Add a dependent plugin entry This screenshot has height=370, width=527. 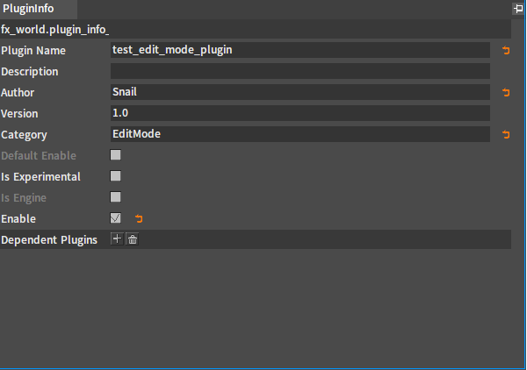click(x=117, y=239)
